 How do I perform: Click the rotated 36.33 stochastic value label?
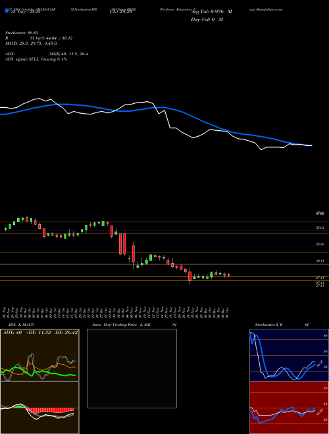click(x=321, y=364)
